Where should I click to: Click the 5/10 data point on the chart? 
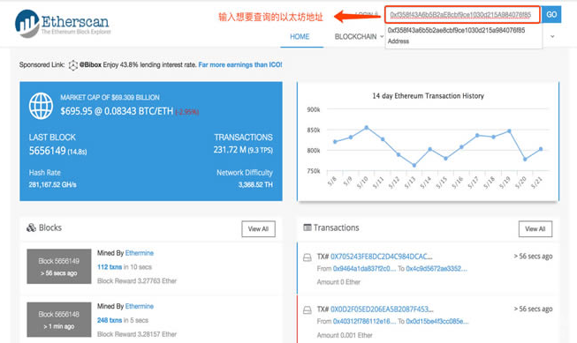367,128
